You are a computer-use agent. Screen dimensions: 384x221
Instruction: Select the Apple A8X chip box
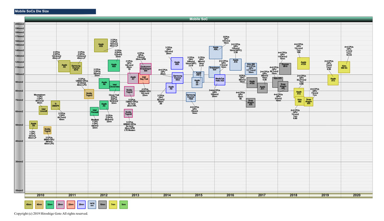pyautogui.click(x=177, y=64)
